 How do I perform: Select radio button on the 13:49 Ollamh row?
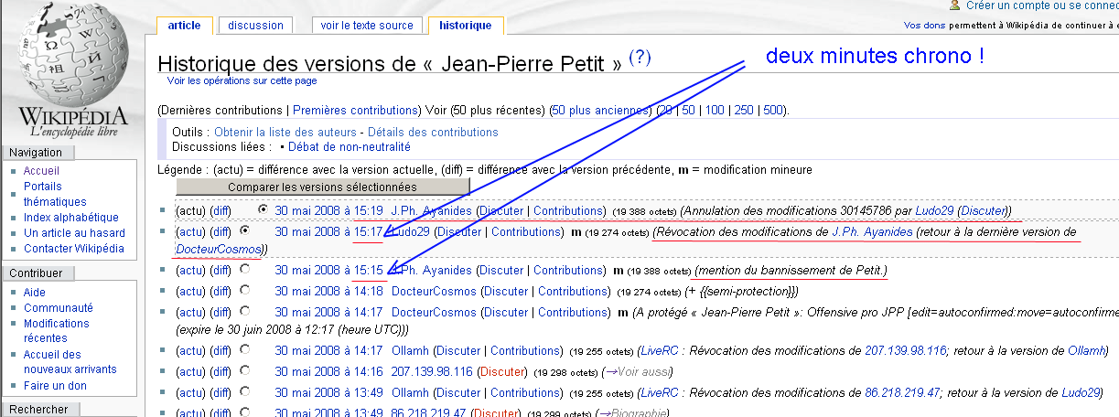pyautogui.click(x=244, y=392)
